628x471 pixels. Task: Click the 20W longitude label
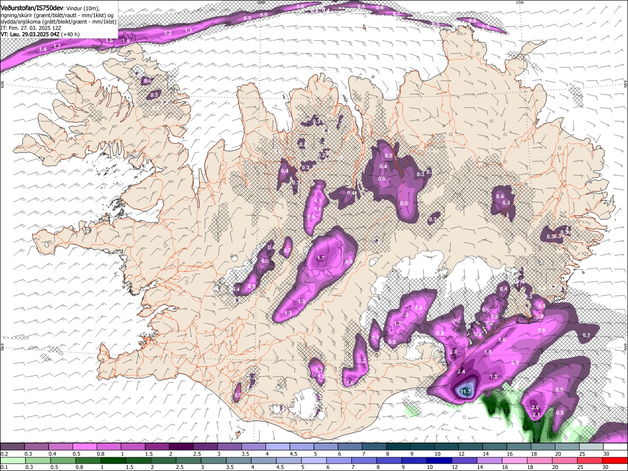coord(261,2)
